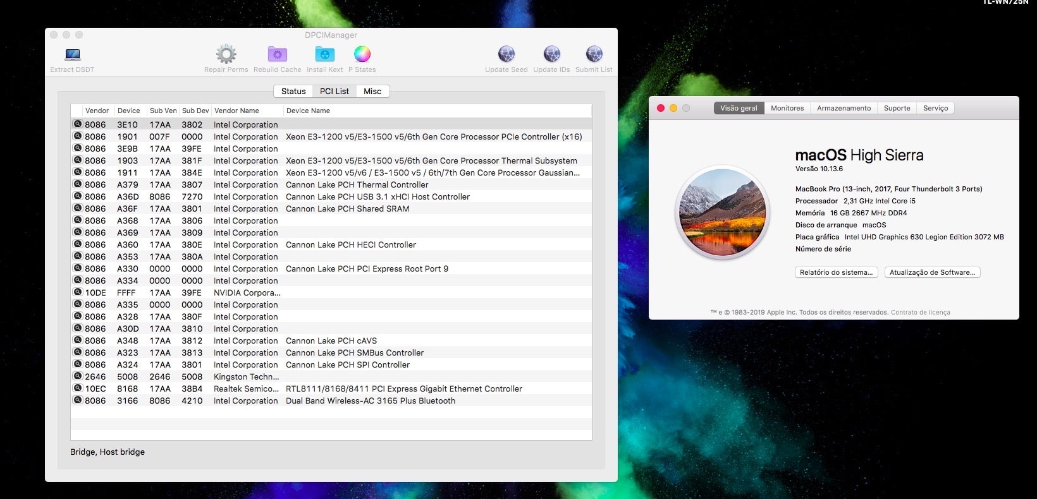Click the lookup icon for PCH cAVS row

(78, 340)
